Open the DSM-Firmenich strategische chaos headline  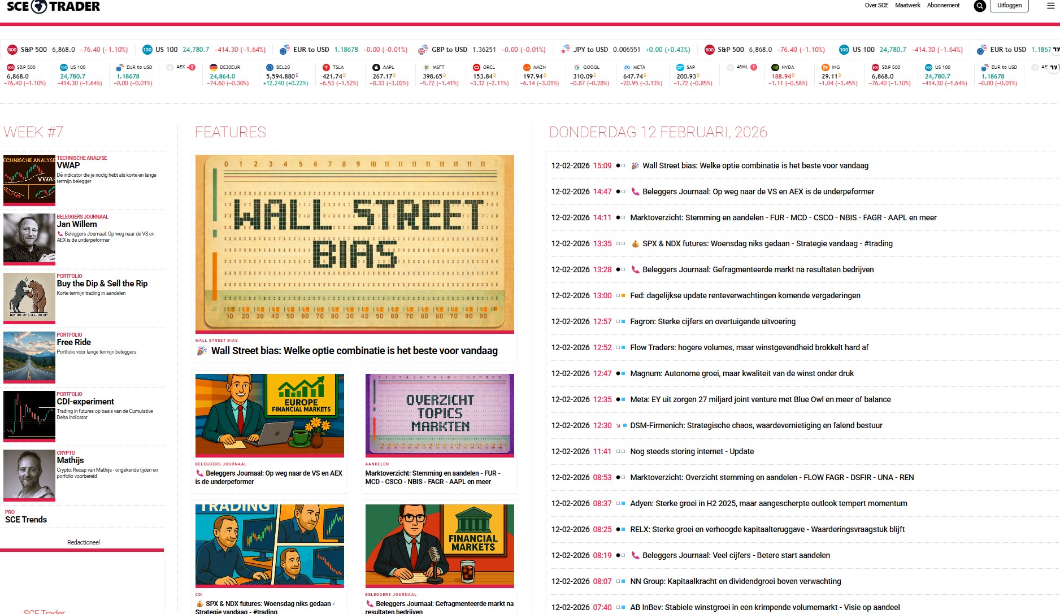(756, 425)
